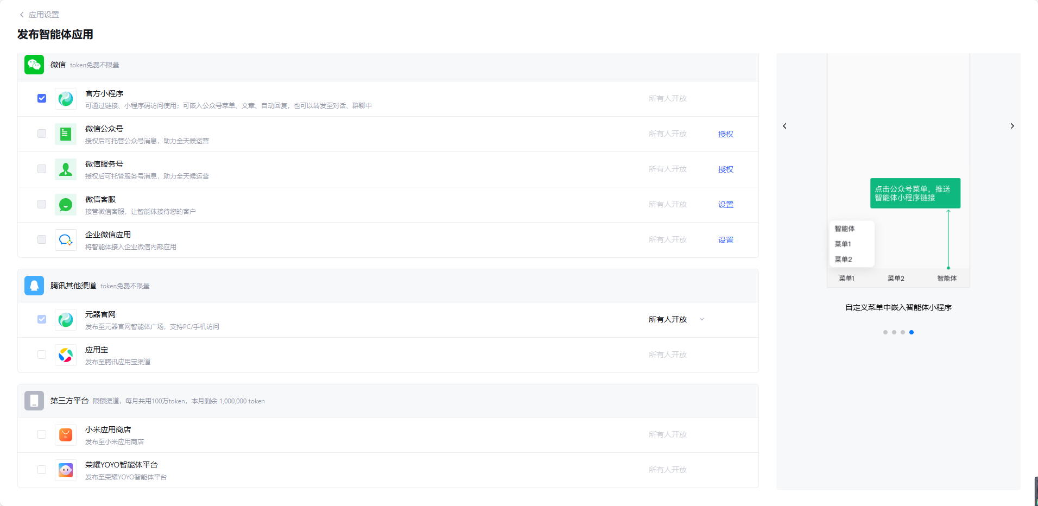The height and width of the screenshot is (506, 1038).
Task: Click the vertical scrollbar at bottom right
Action: [x=1036, y=491]
